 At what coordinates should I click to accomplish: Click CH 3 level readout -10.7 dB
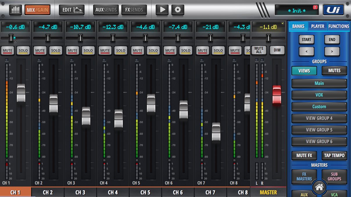[80, 27]
